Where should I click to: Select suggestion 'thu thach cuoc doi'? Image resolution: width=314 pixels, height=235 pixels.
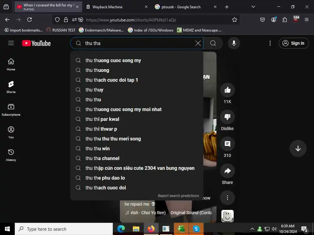[x=136, y=188]
